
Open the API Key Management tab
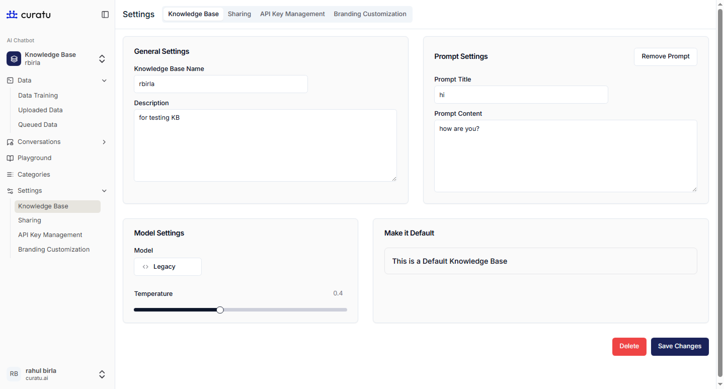[x=292, y=14]
